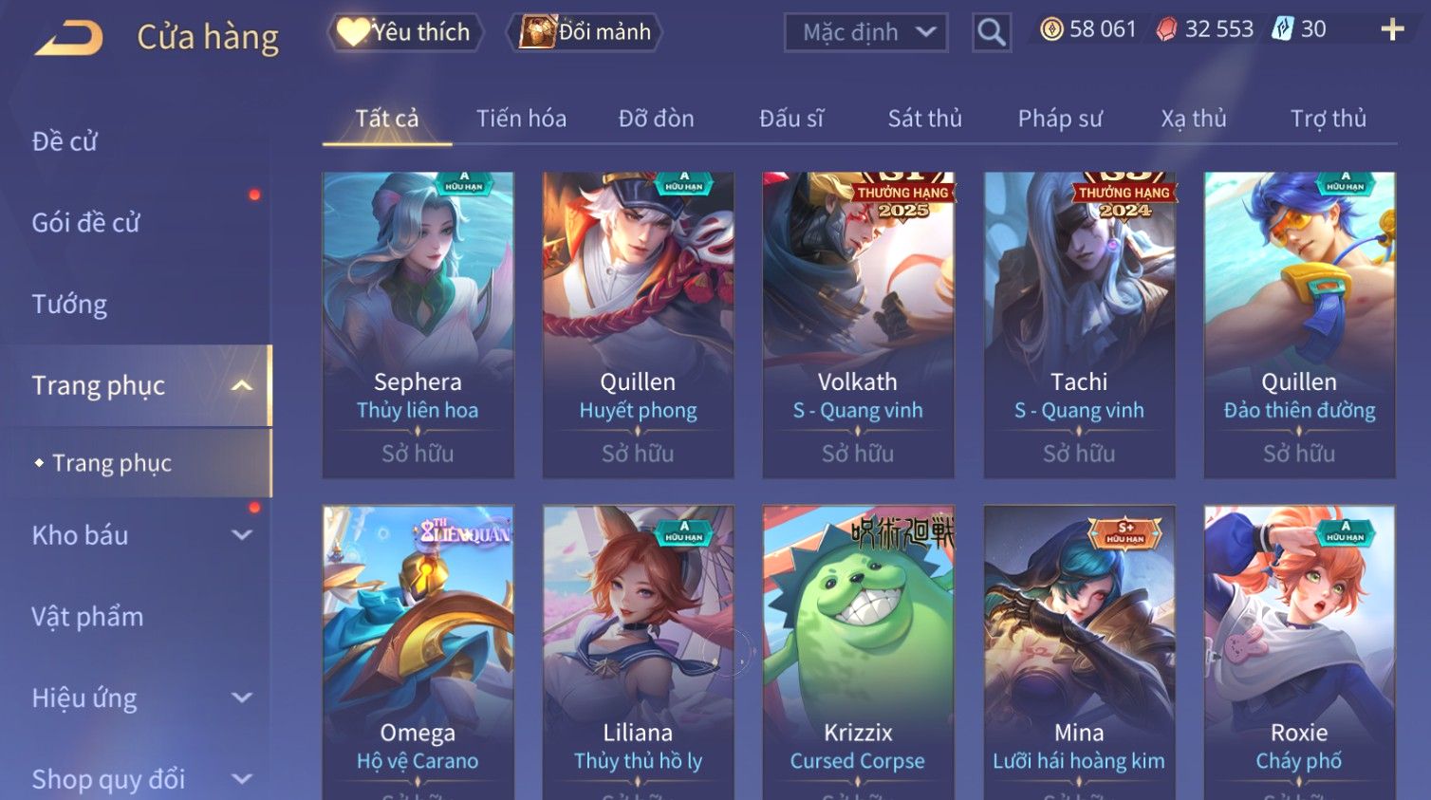
Task: Select the Tiến hóa filter tab
Action: click(x=521, y=119)
